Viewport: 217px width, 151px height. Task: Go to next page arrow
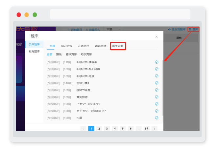pyautogui.click(x=155, y=128)
